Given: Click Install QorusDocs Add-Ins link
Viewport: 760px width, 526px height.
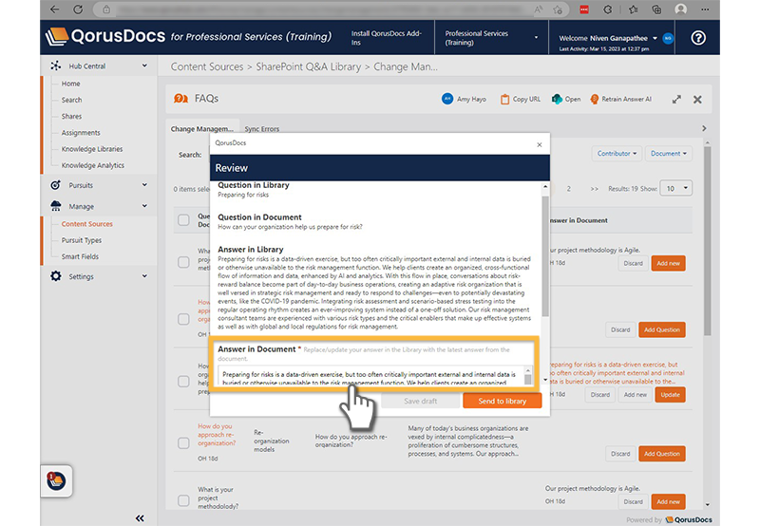Looking at the screenshot, I should click(387, 38).
